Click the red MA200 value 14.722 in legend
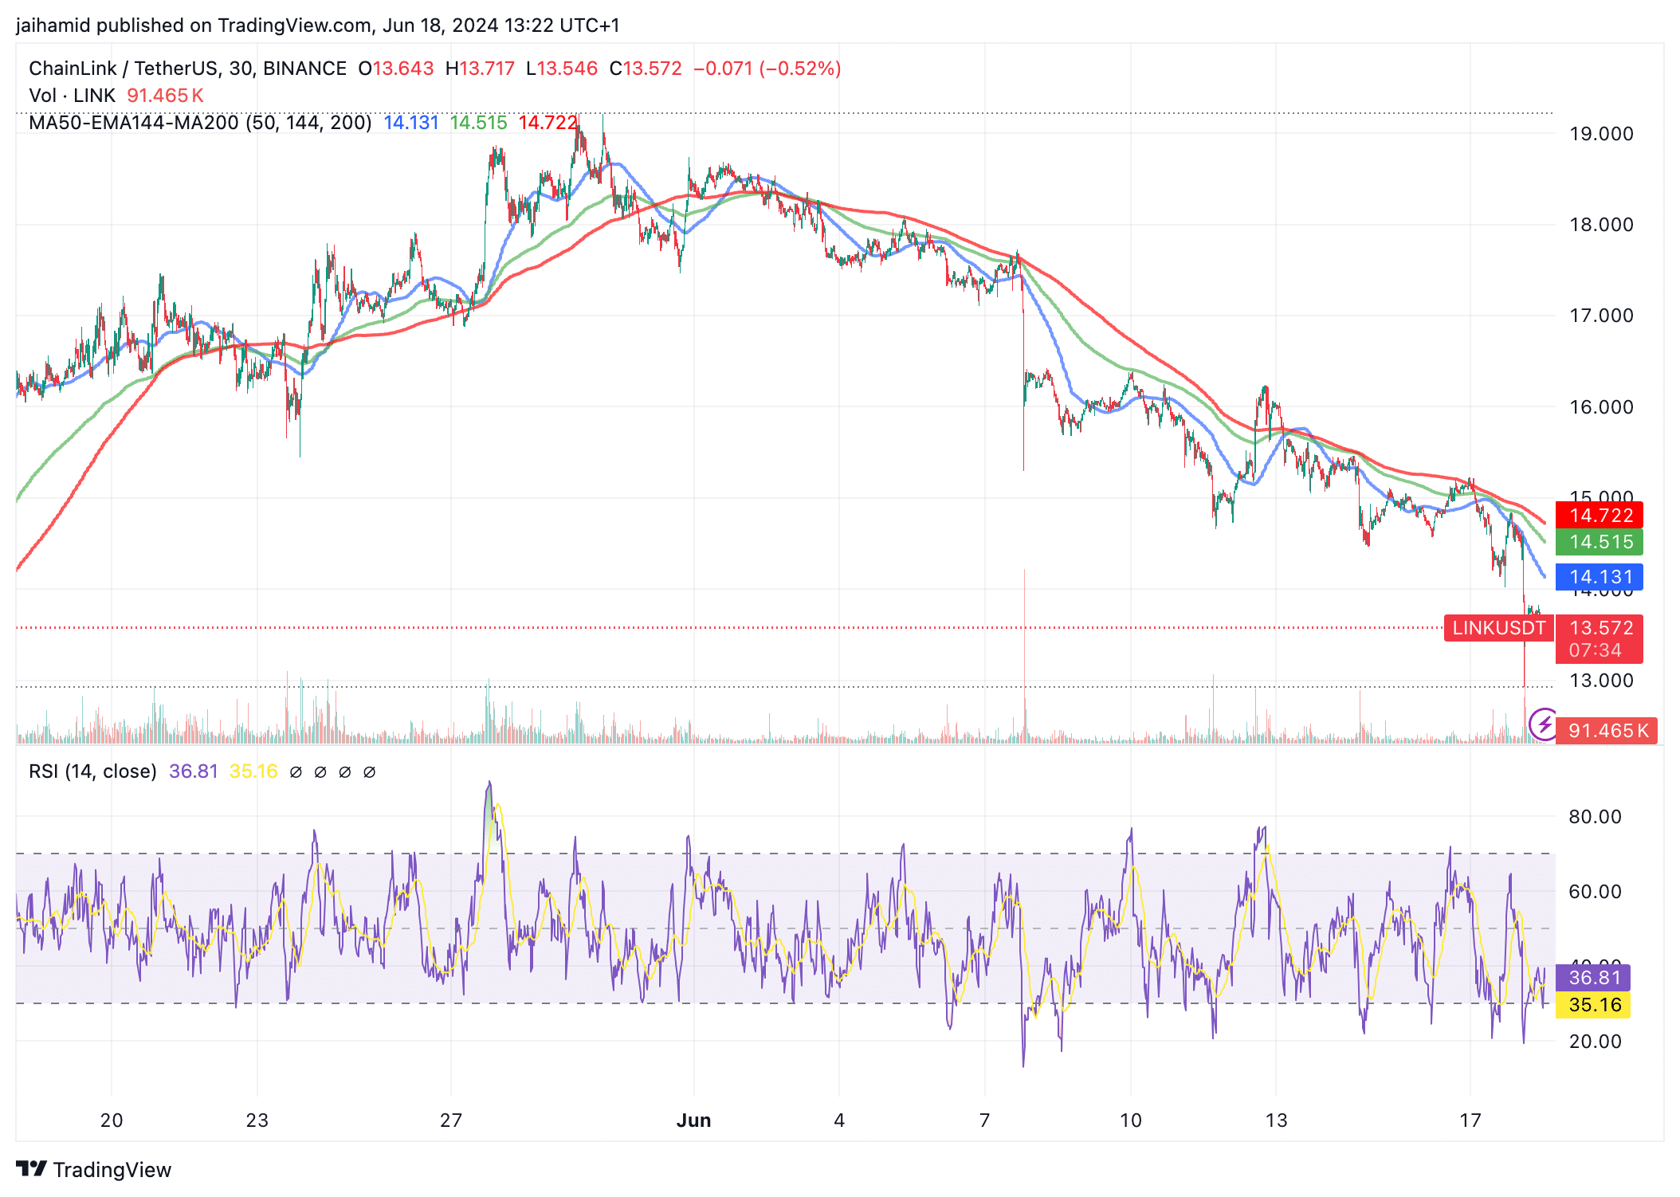Screen dimensions: 1680x1197 point(548,123)
